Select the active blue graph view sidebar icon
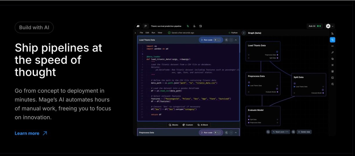 click(x=332, y=40)
